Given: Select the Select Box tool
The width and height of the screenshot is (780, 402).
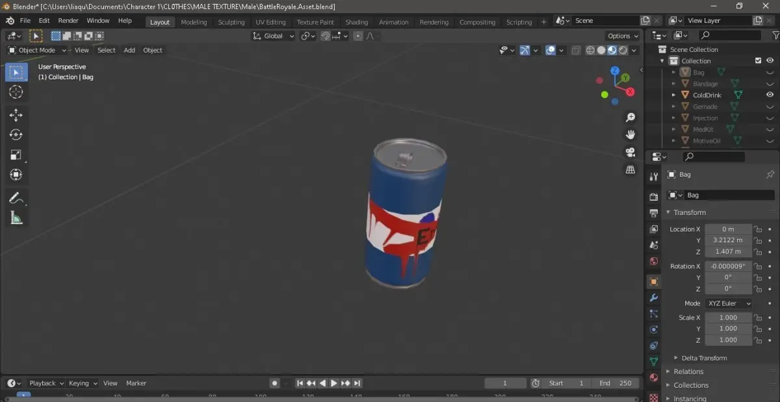Looking at the screenshot, I should point(16,72).
